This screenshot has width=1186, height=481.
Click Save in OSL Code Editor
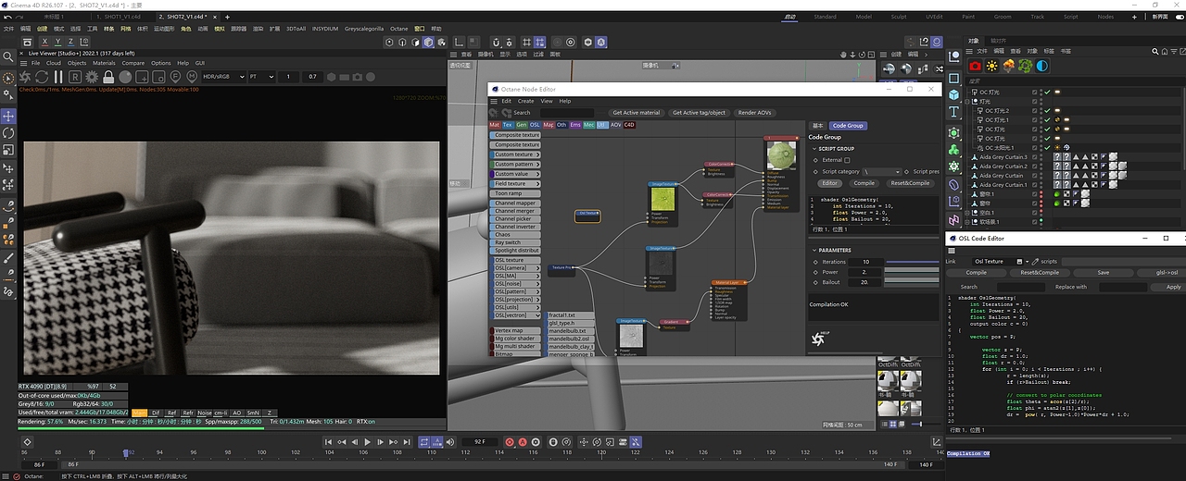coord(1103,273)
